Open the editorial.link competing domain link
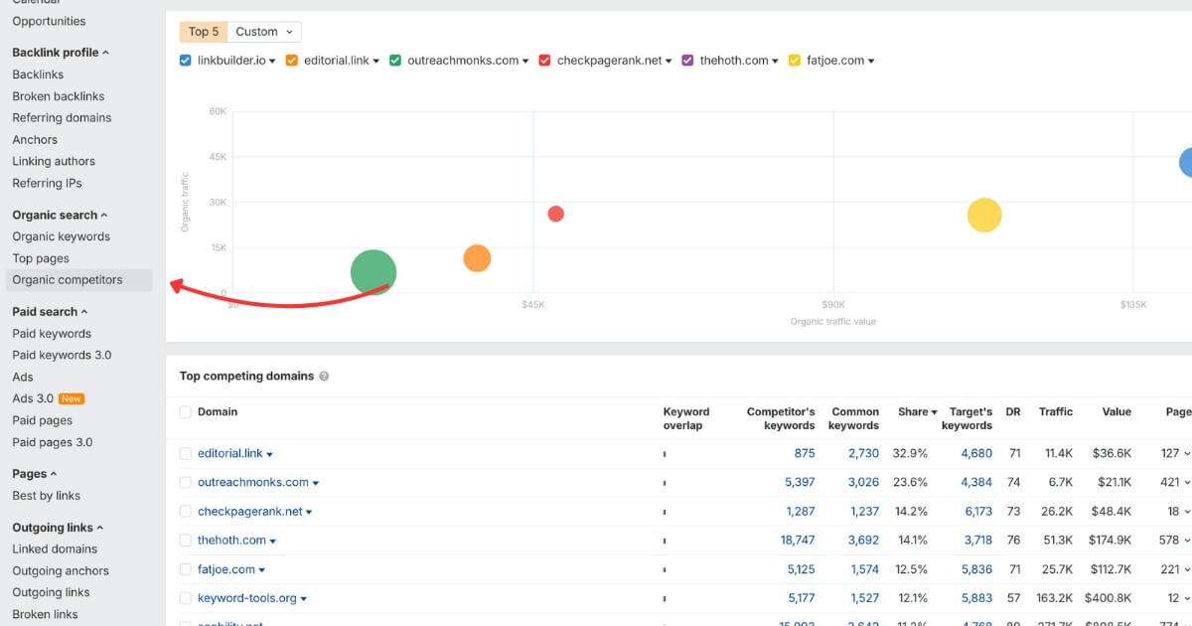Image resolution: width=1192 pixels, height=626 pixels. pyautogui.click(x=228, y=452)
